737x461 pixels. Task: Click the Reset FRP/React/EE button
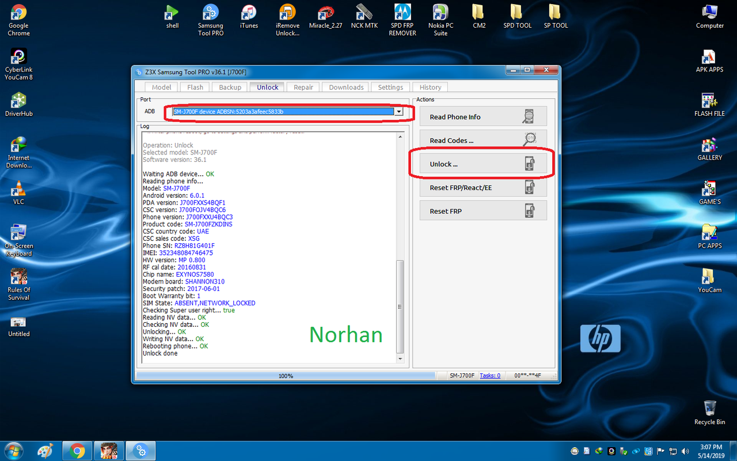[483, 188]
